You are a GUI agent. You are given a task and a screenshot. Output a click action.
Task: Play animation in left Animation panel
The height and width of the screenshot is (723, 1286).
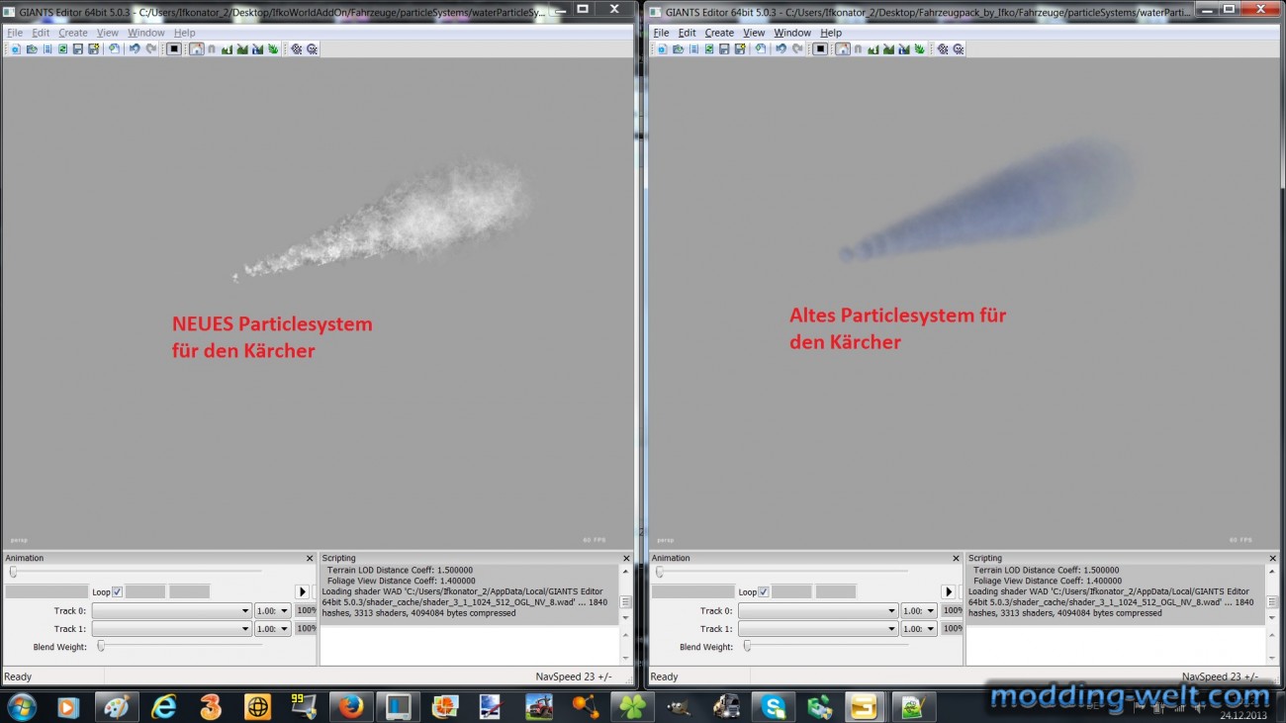point(303,591)
